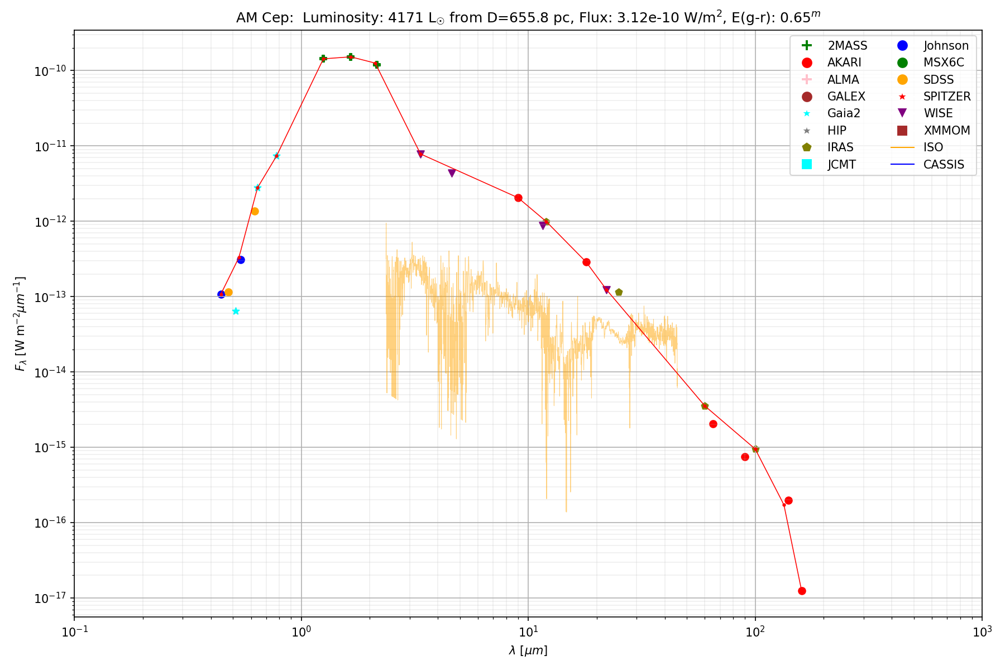The image size is (1005, 670).
Task: Click the pink ALMA plus legend marker
Action: 806,79
